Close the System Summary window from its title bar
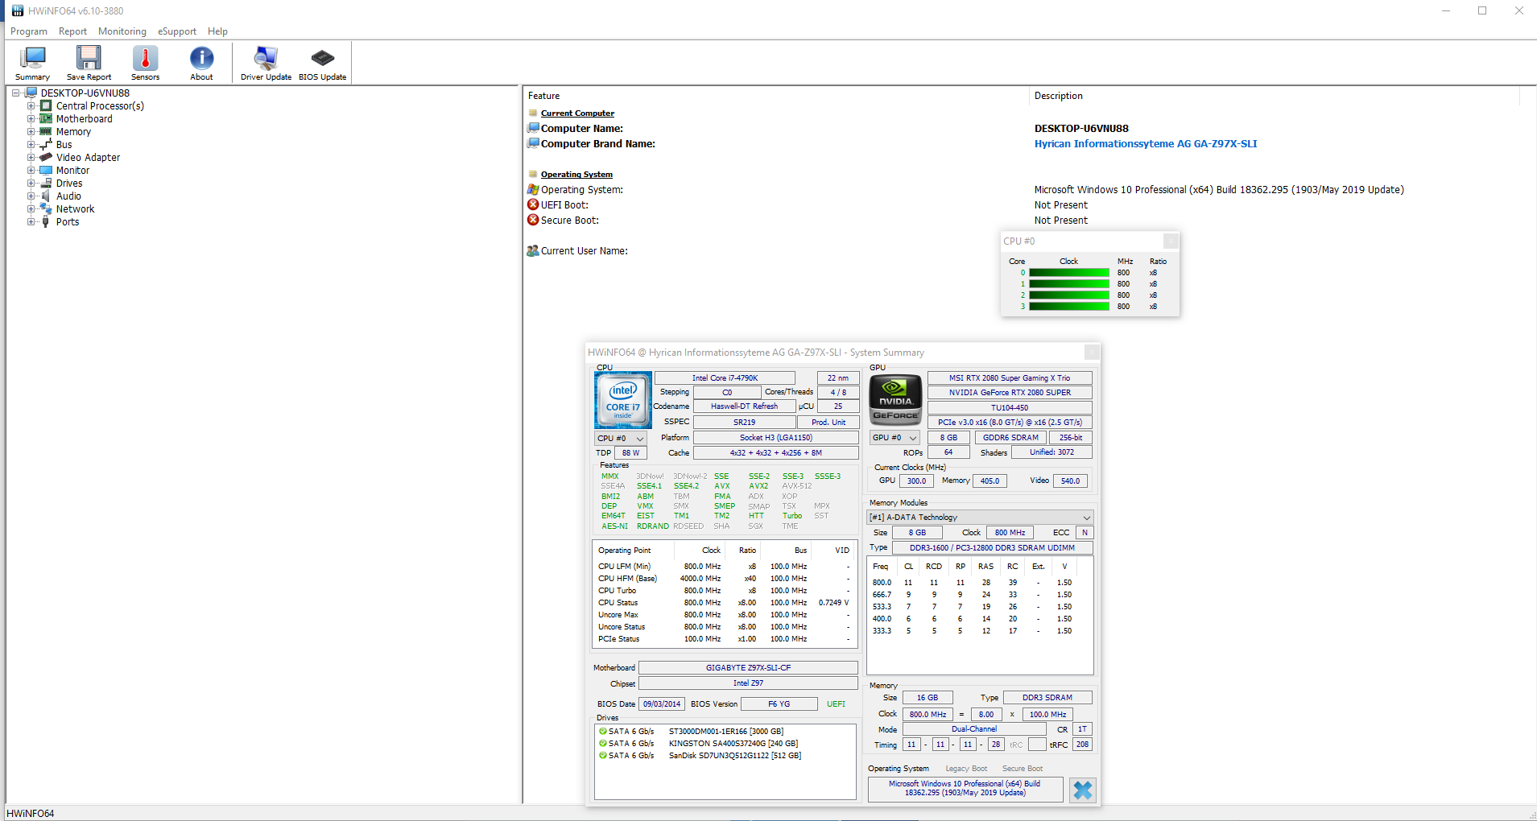 pyautogui.click(x=1092, y=352)
